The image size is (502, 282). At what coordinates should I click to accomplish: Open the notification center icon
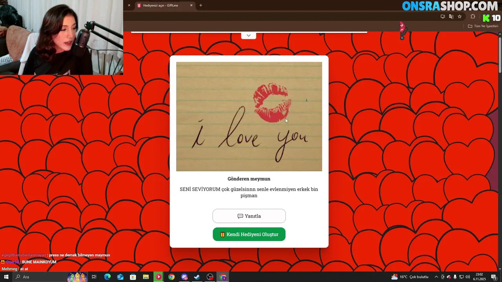tap(494, 277)
